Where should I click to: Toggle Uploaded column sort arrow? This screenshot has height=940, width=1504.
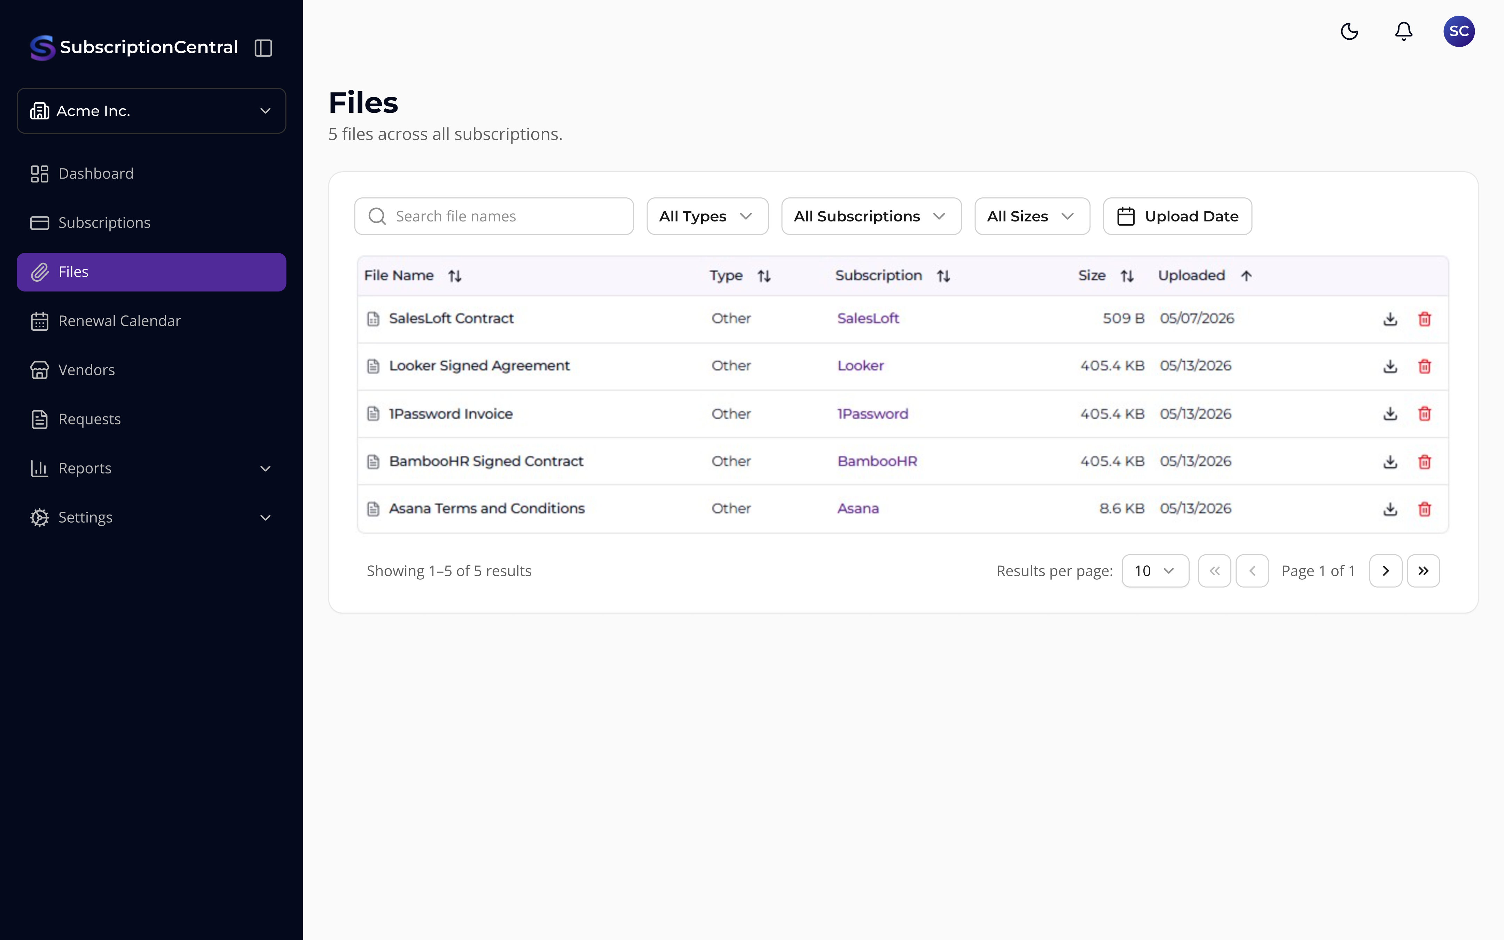pyautogui.click(x=1246, y=276)
